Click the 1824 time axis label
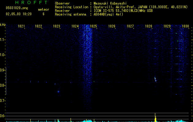 tap(75, 26)
